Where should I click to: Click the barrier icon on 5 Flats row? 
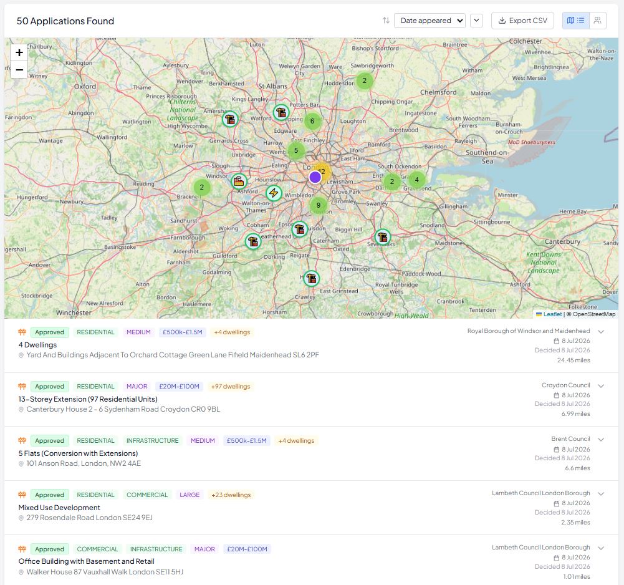pyautogui.click(x=22, y=440)
